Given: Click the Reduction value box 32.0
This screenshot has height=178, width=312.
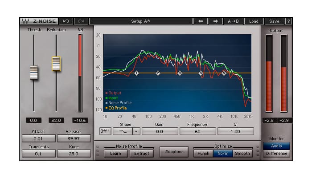Looking at the screenshot, I should click(56, 120).
